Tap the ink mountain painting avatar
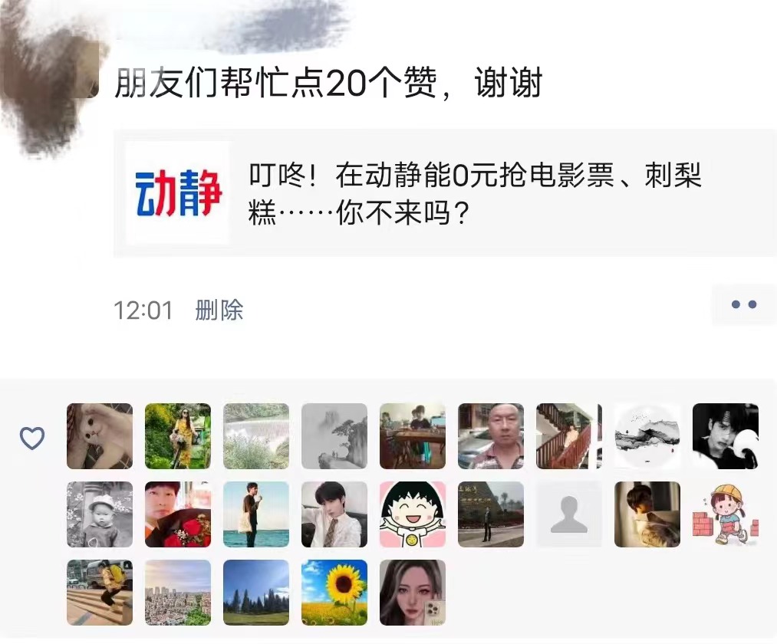 tap(334, 436)
